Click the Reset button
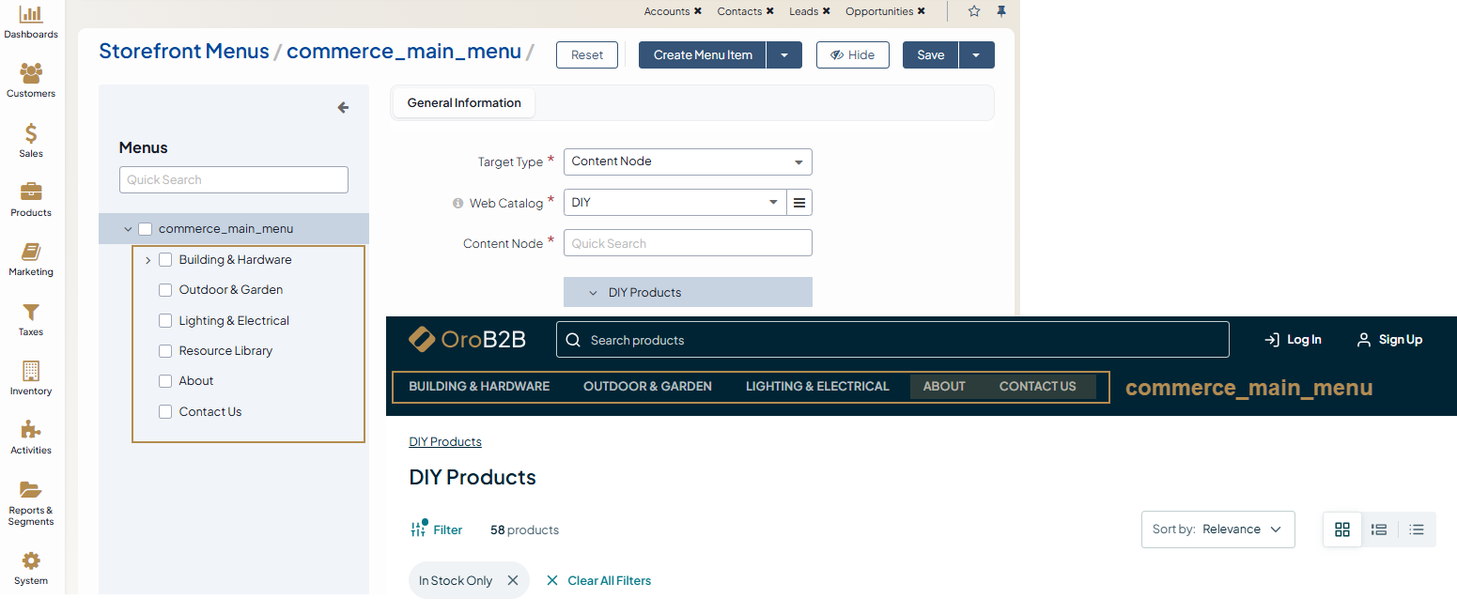Viewport: 1457px width, 614px height. pos(587,54)
